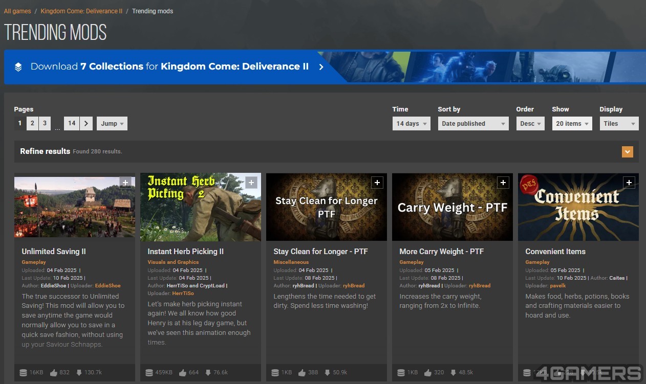Open the All games breadcrumb link

(x=17, y=11)
